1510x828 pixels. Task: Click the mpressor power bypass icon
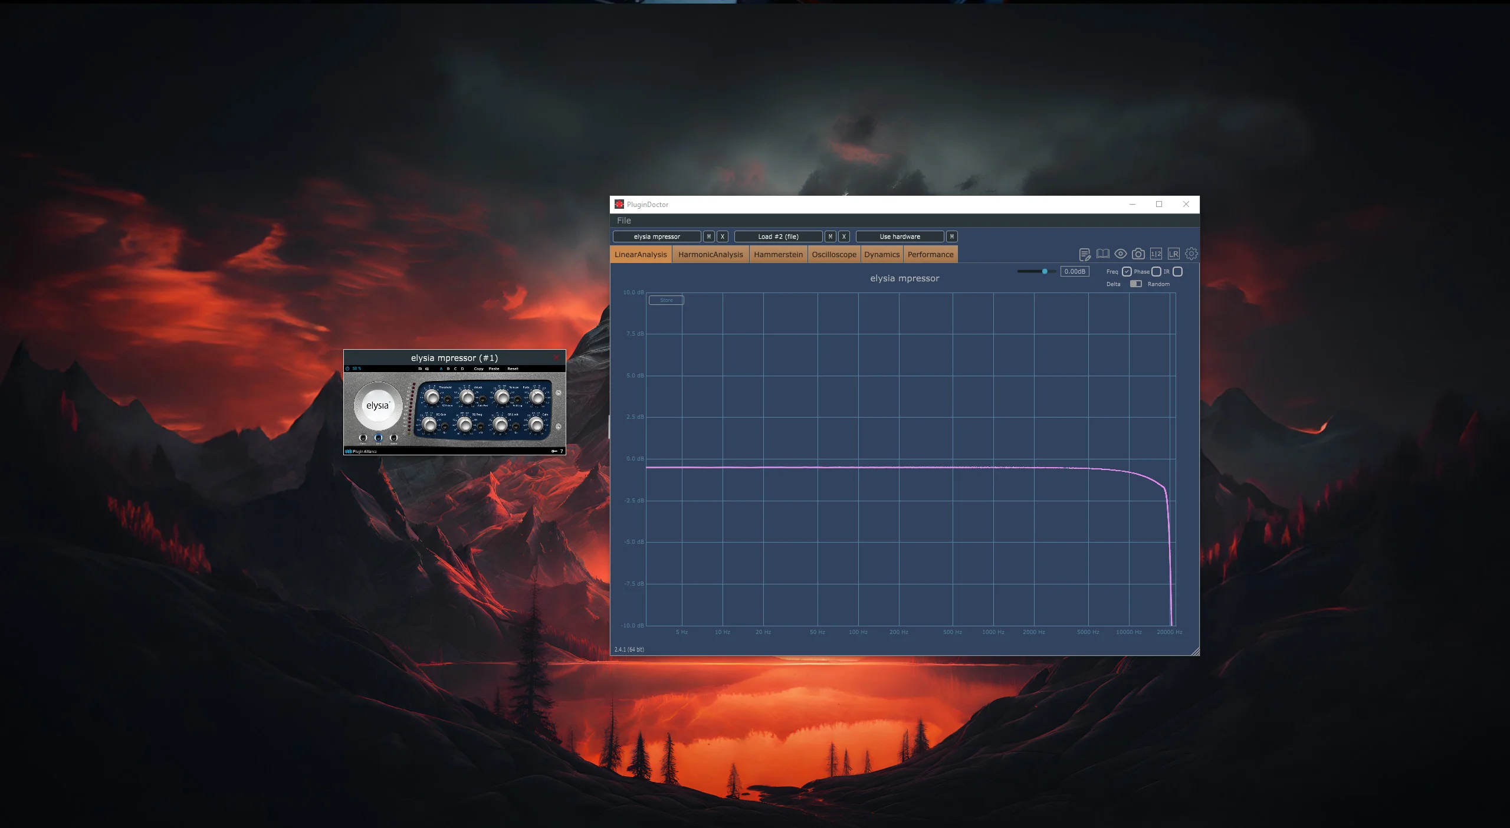tap(347, 369)
